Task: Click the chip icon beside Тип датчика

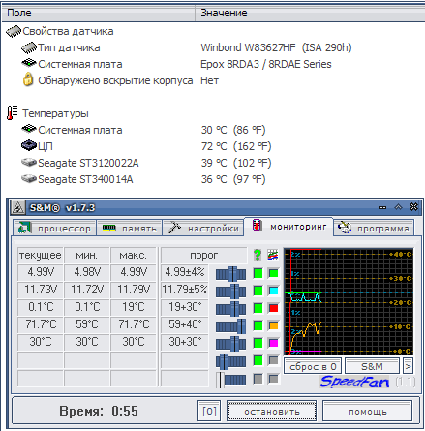Action: (29, 47)
